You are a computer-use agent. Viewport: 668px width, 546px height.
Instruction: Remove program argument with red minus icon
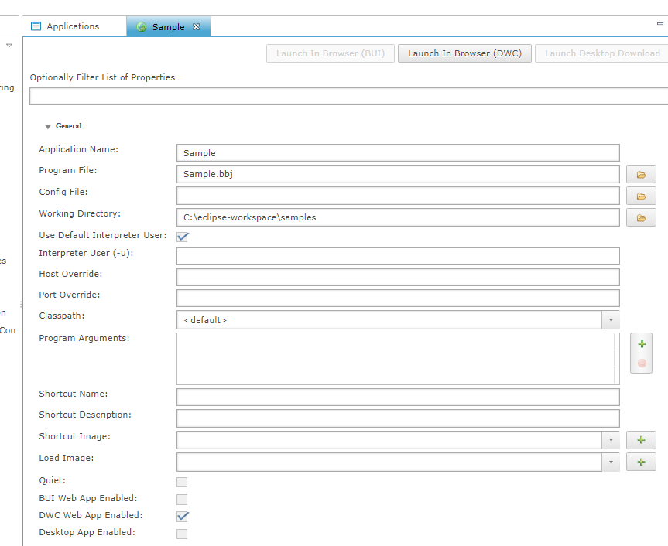click(x=642, y=363)
